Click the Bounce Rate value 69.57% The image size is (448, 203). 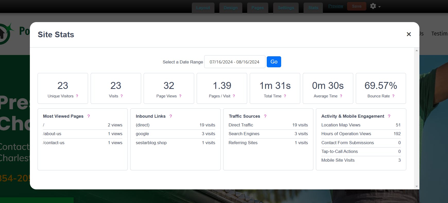click(381, 86)
